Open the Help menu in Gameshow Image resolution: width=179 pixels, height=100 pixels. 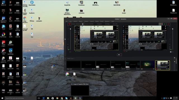[x=112, y=21]
